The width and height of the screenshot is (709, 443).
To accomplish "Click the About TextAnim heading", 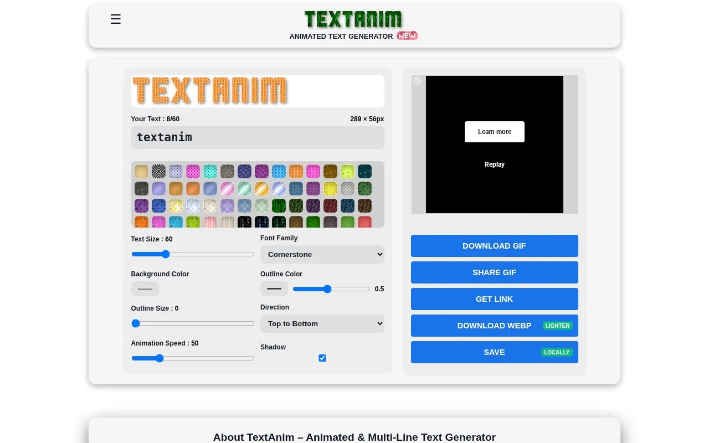I will point(354,437).
